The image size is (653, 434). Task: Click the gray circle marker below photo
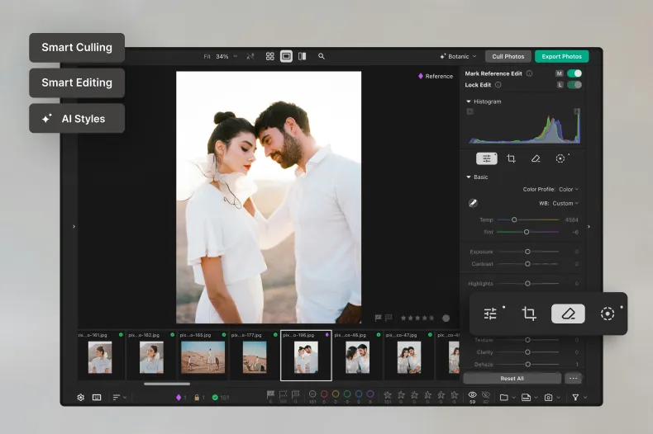click(x=446, y=318)
